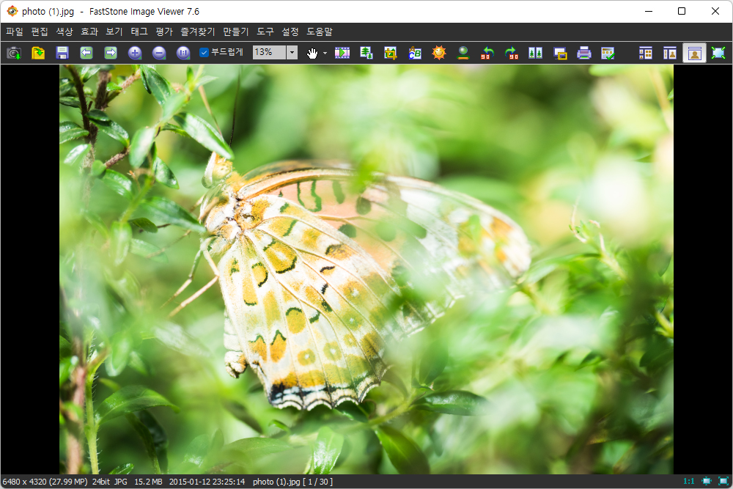Open the 도움말 menu

pyautogui.click(x=320, y=32)
